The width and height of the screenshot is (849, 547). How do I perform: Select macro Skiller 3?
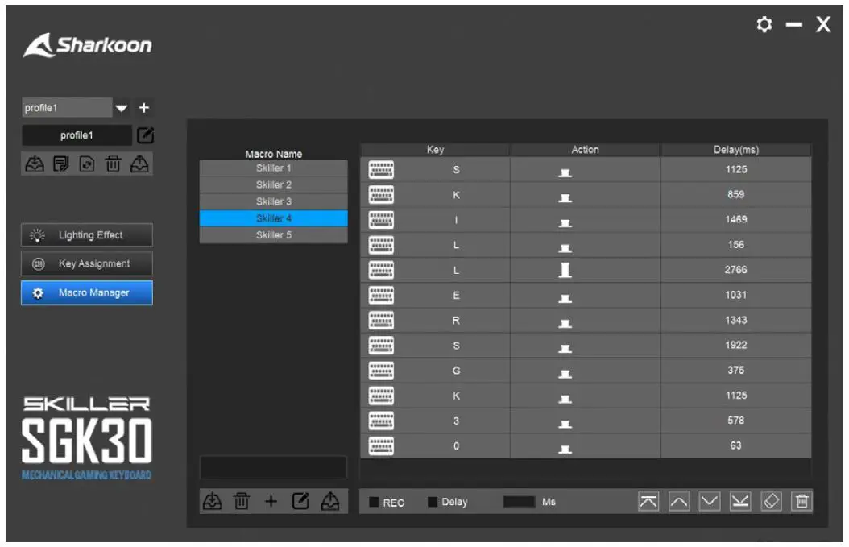tap(273, 201)
